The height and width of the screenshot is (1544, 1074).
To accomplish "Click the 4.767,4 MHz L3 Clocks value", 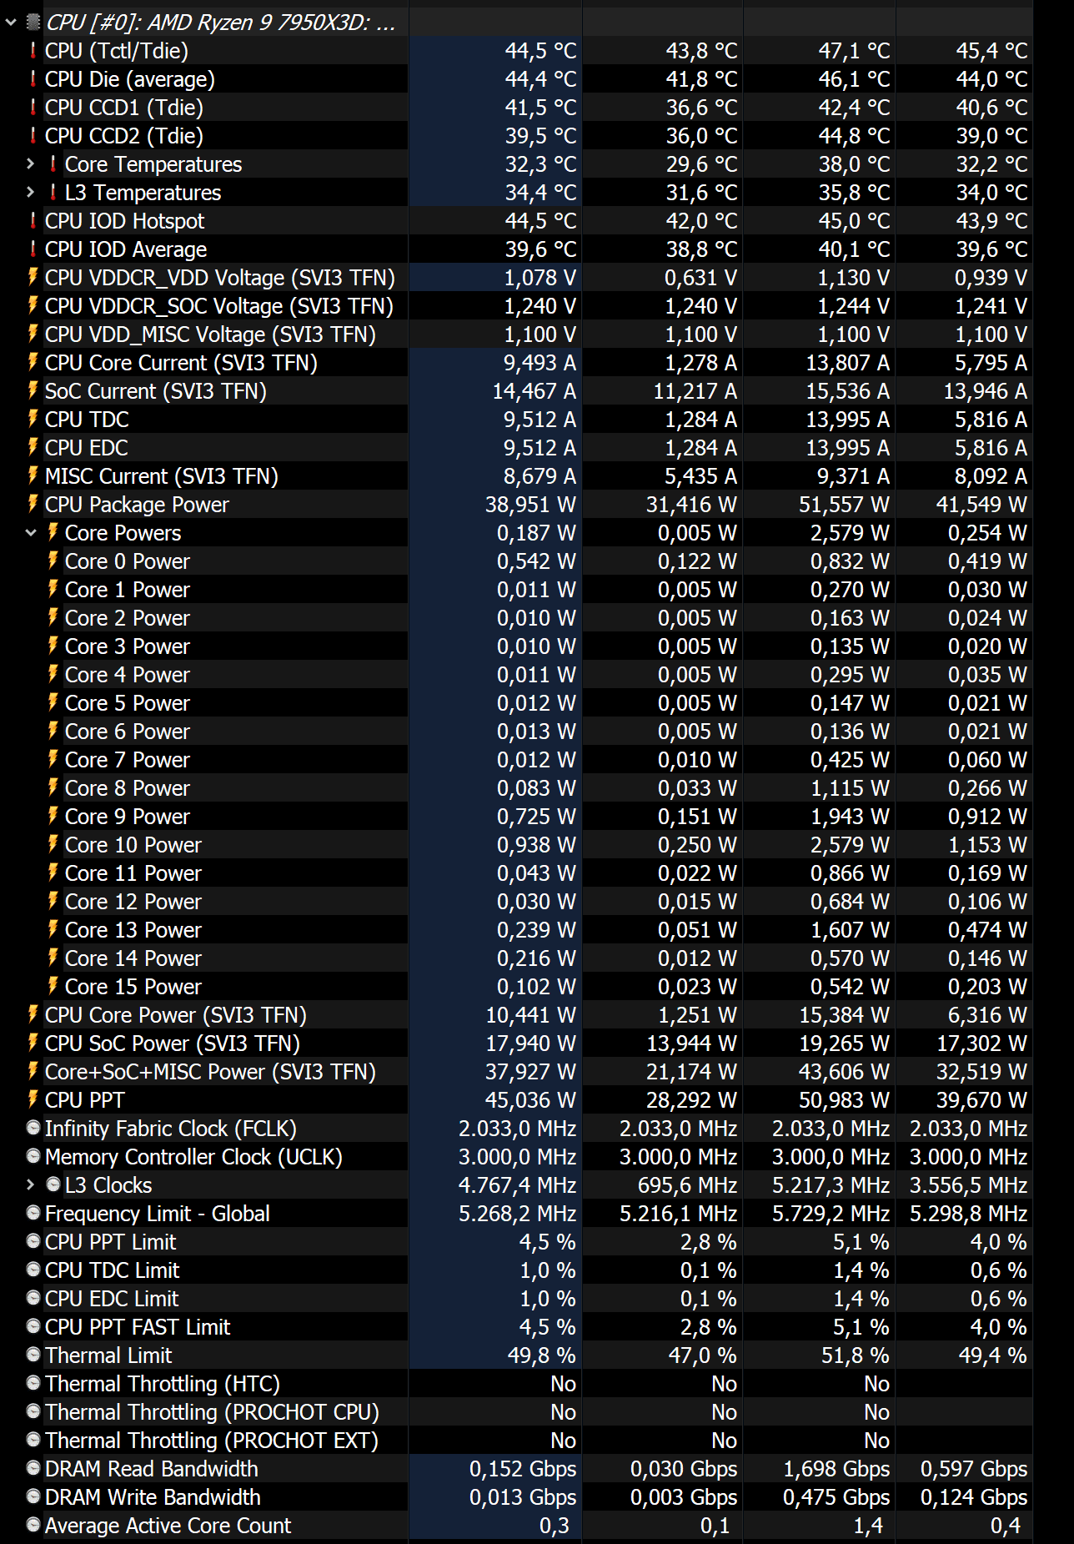I will click(517, 1185).
